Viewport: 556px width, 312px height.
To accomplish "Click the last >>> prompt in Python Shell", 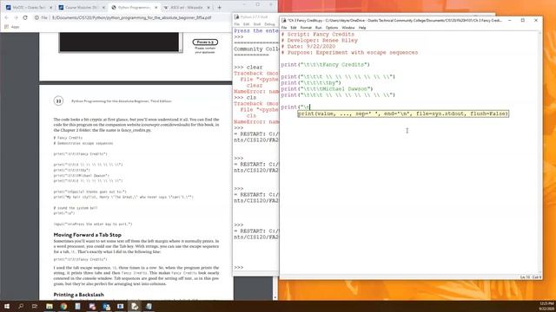I will point(239,268).
